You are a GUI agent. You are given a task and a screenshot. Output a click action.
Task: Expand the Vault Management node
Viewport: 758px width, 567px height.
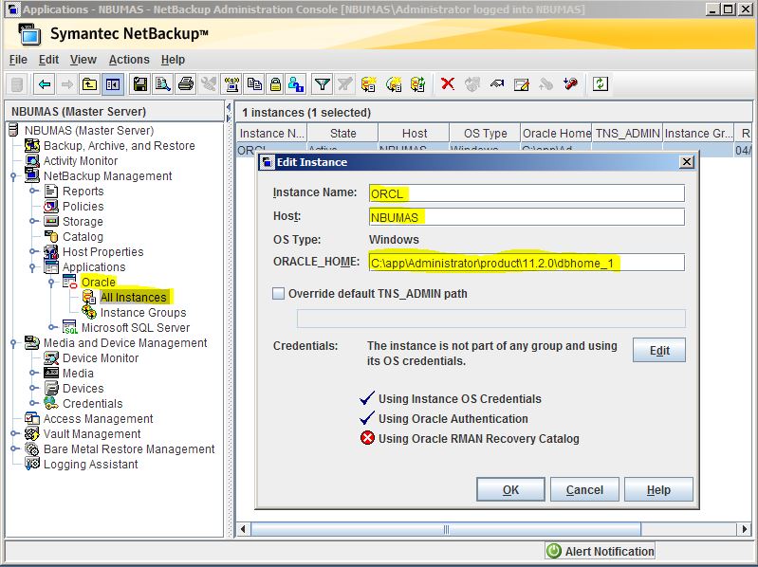click(x=13, y=433)
